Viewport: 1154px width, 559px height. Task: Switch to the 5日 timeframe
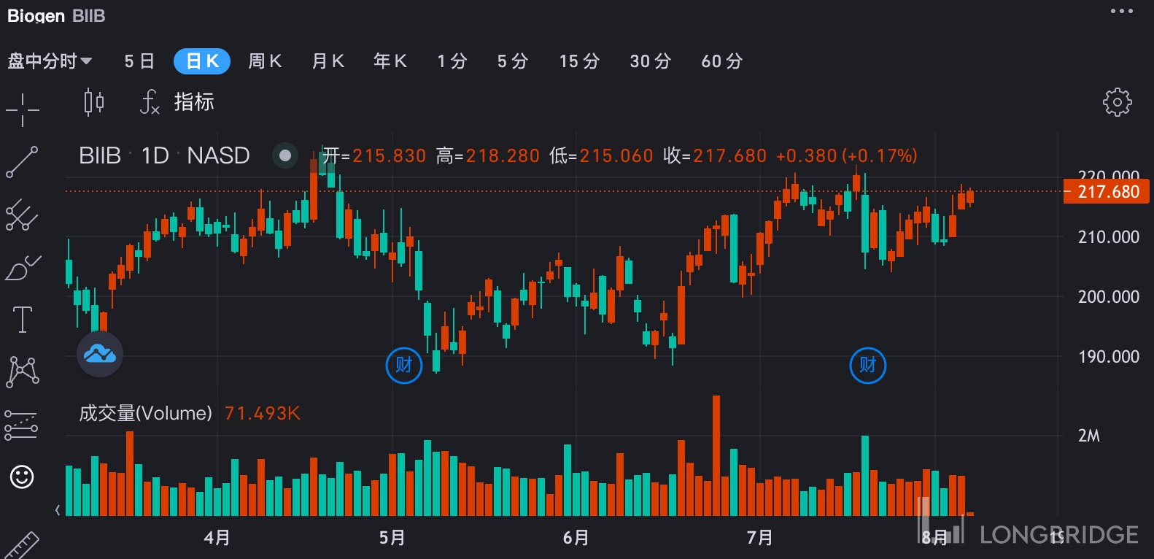click(139, 61)
